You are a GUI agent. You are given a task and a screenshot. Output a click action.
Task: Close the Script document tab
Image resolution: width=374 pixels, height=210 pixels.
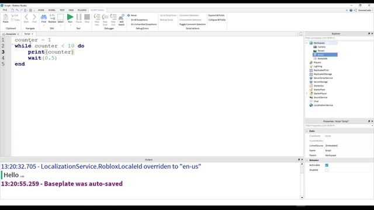click(33, 34)
